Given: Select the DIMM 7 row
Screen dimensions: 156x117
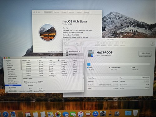Looking at the screenshot, I should click(52, 74).
